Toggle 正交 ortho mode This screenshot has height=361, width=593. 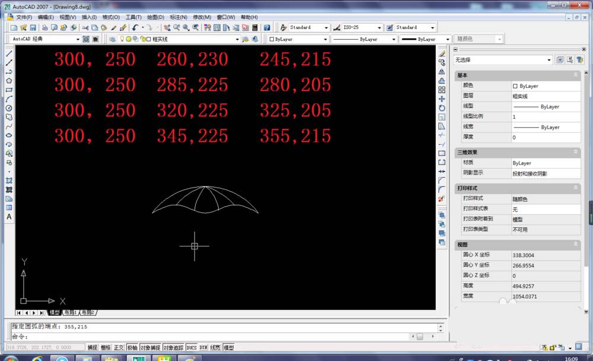[x=119, y=347]
